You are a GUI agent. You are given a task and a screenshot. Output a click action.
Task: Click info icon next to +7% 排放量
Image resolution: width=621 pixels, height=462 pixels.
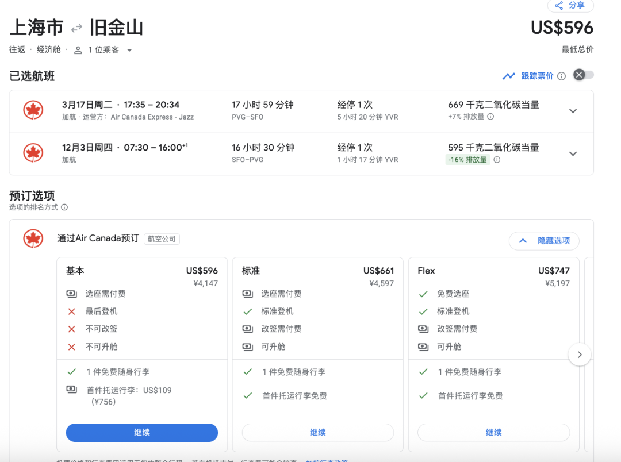tap(490, 117)
